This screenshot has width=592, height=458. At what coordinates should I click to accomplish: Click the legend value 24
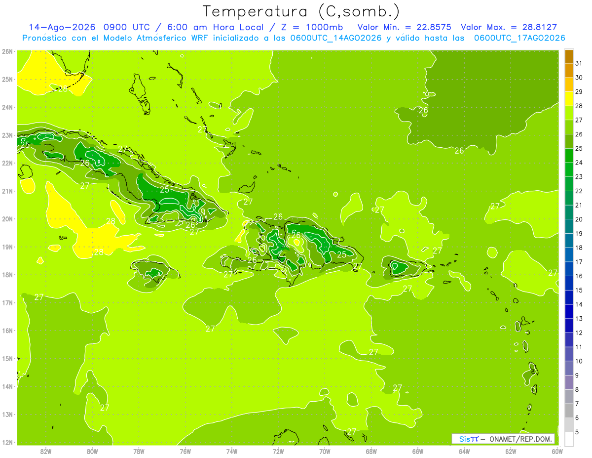pos(579,163)
